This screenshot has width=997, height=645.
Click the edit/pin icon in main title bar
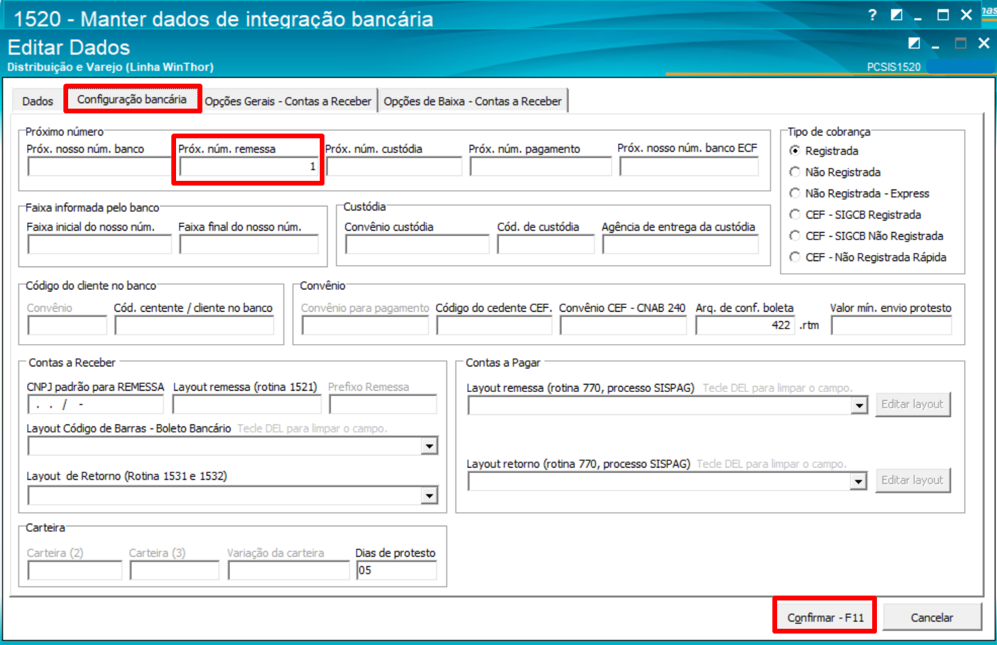pos(896,15)
